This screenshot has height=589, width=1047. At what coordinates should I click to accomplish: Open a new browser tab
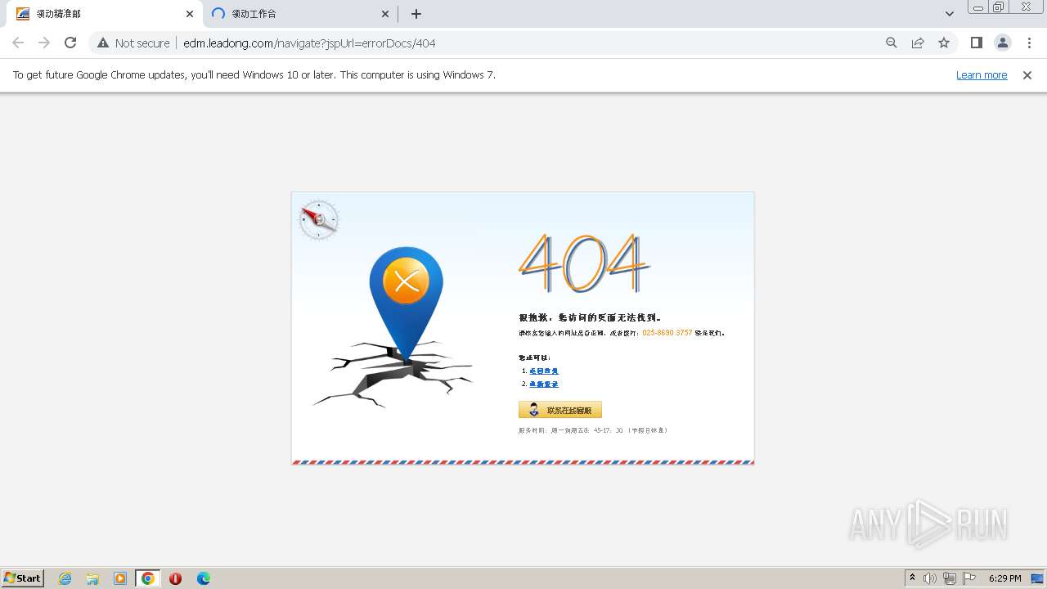pos(416,14)
